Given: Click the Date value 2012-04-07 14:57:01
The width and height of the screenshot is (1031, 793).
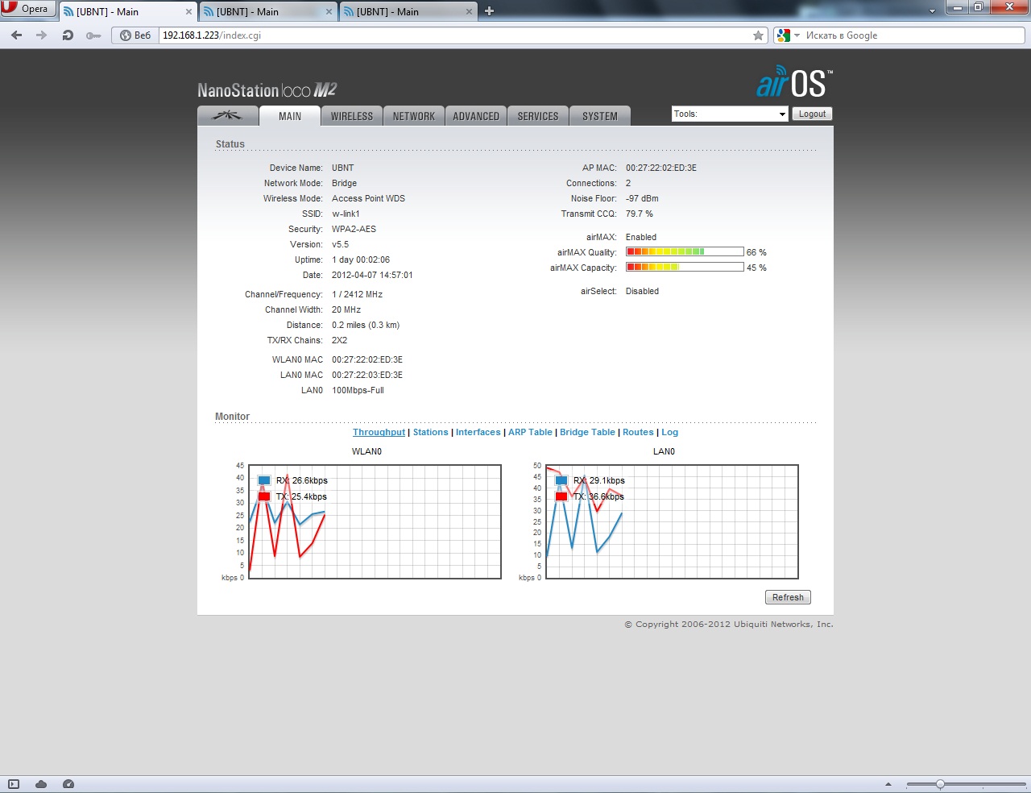Looking at the screenshot, I should (372, 275).
